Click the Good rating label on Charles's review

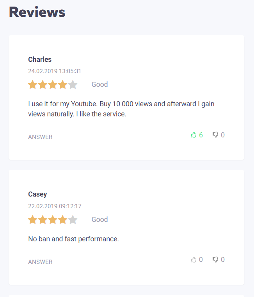click(x=99, y=84)
